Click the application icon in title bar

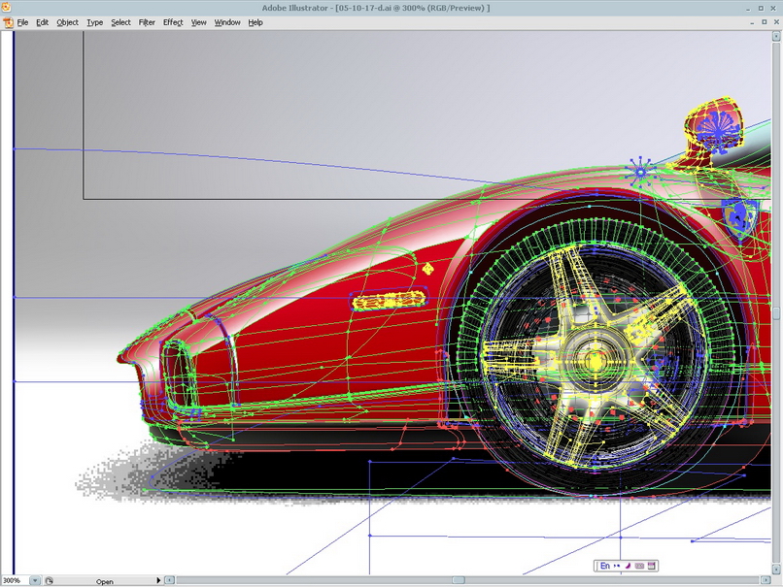pyautogui.click(x=6, y=7)
